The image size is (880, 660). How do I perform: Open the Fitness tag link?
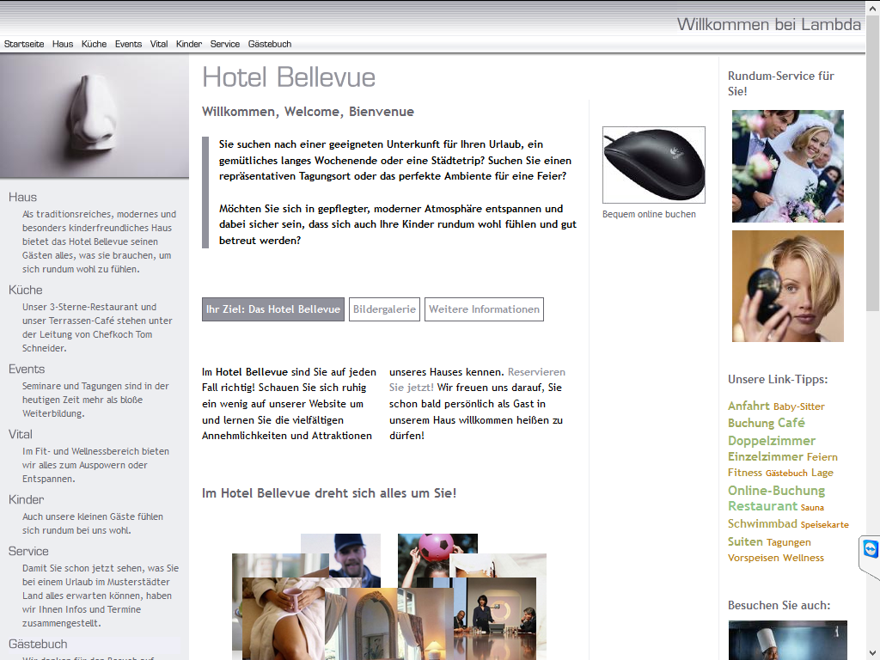tap(745, 473)
